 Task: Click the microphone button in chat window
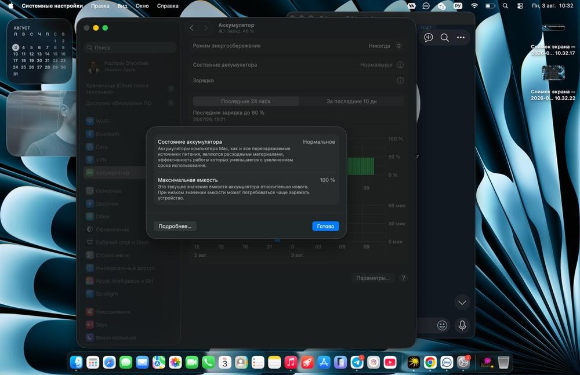462,325
